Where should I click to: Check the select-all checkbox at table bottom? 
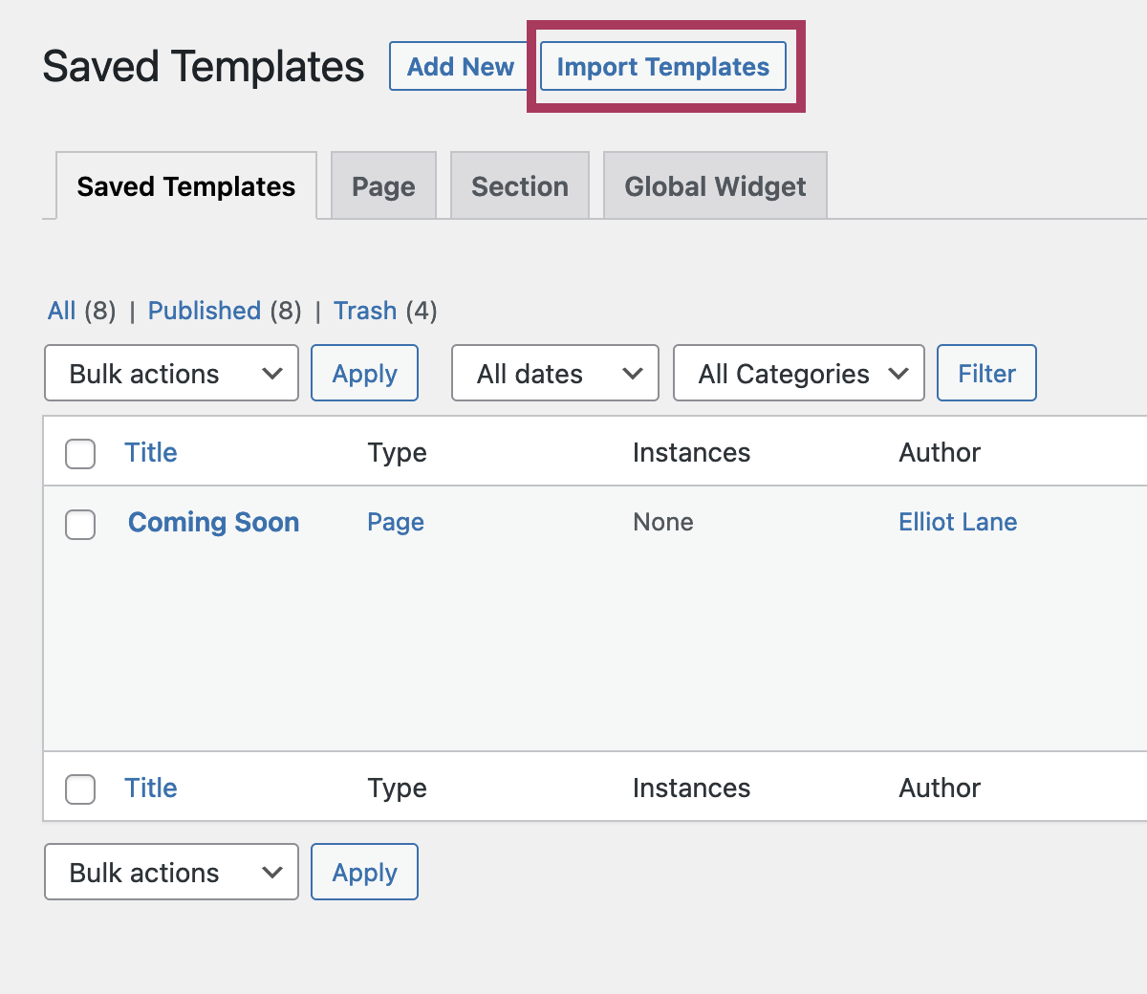(80, 789)
